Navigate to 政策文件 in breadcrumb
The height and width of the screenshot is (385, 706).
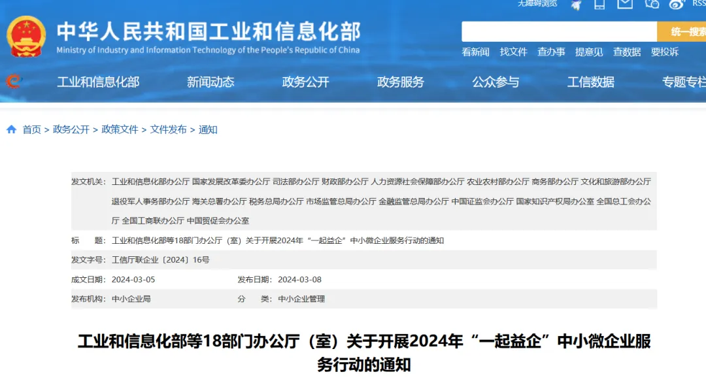tap(120, 129)
